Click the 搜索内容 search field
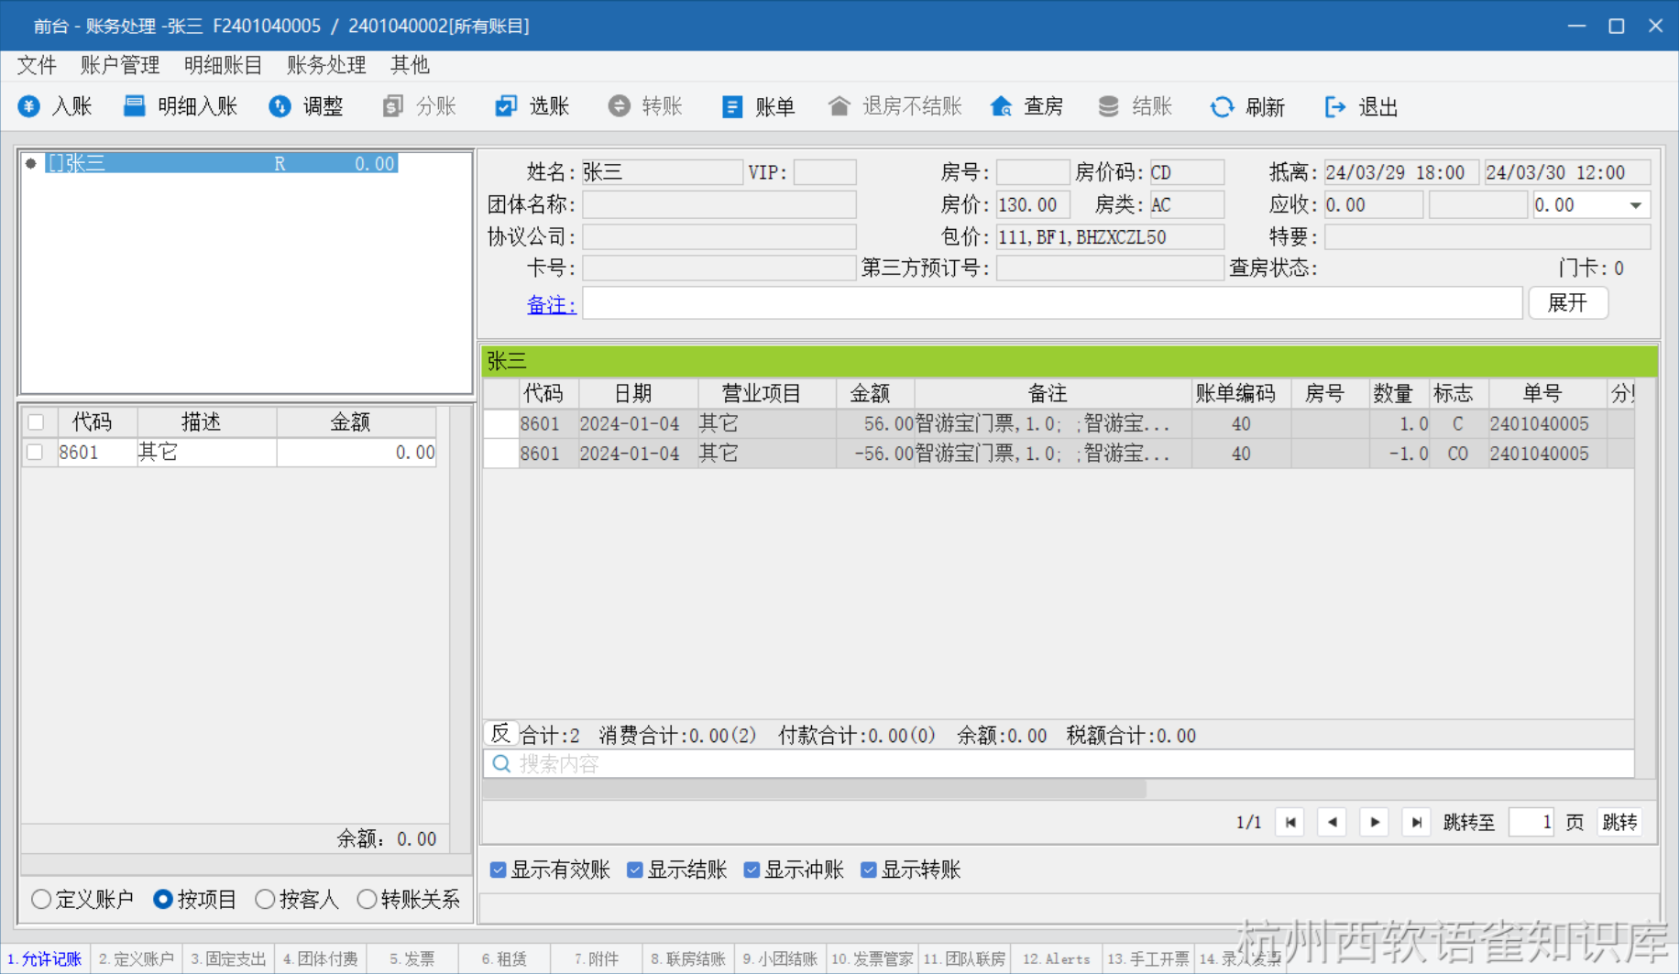Image resolution: width=1679 pixels, height=974 pixels. click(x=1059, y=763)
